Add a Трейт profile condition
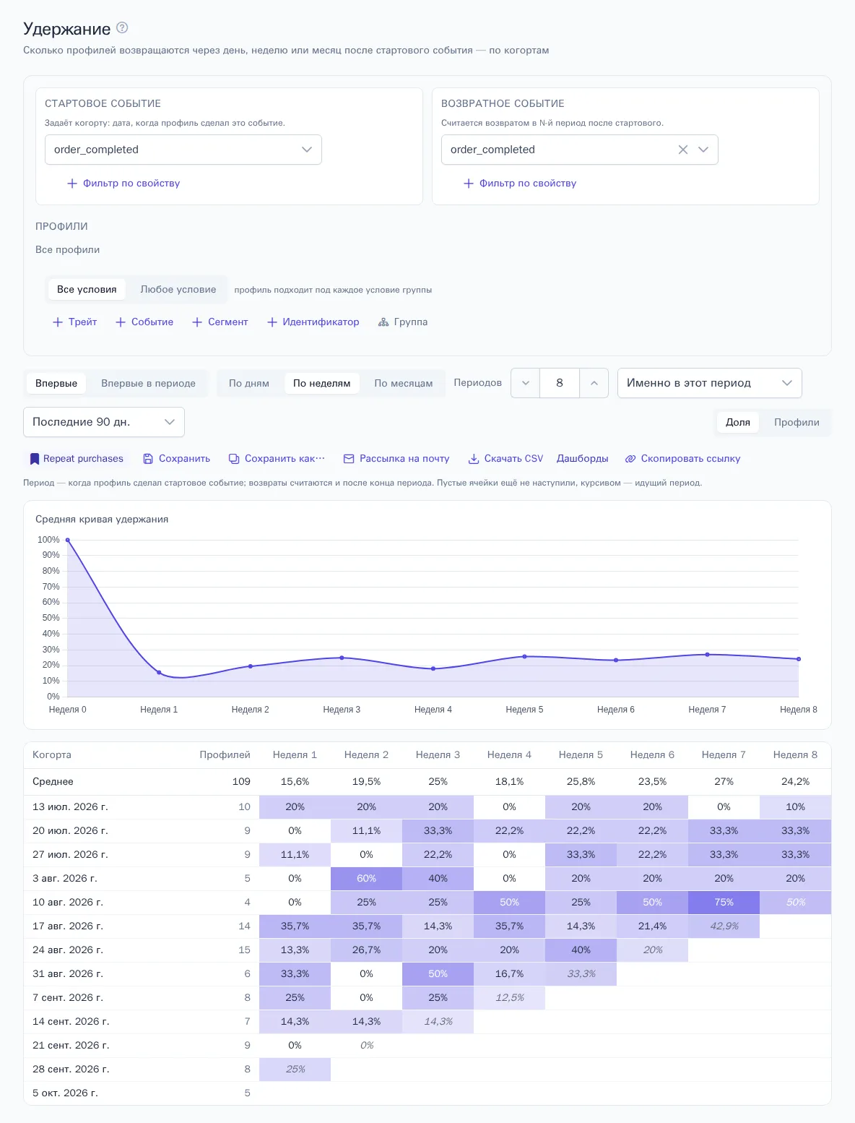 pyautogui.click(x=75, y=322)
